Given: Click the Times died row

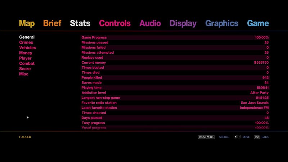Looking at the screenshot, I should 175,73.
